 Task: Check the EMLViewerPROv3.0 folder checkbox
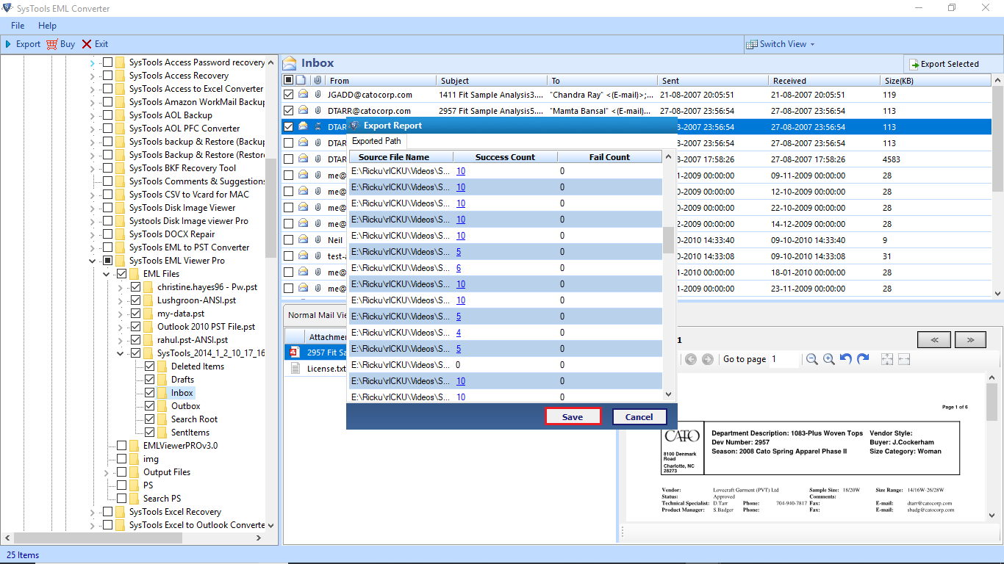pyautogui.click(x=122, y=446)
